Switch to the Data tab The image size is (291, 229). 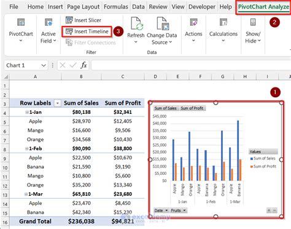coord(138,7)
